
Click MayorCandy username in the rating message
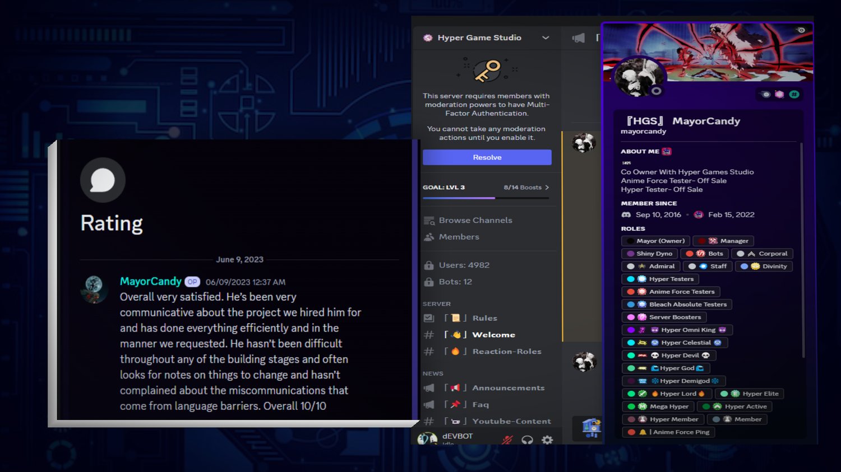point(151,281)
